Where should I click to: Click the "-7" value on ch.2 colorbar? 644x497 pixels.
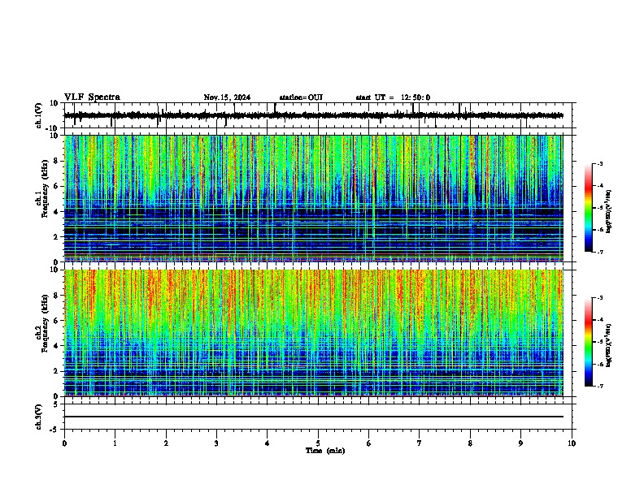point(599,386)
